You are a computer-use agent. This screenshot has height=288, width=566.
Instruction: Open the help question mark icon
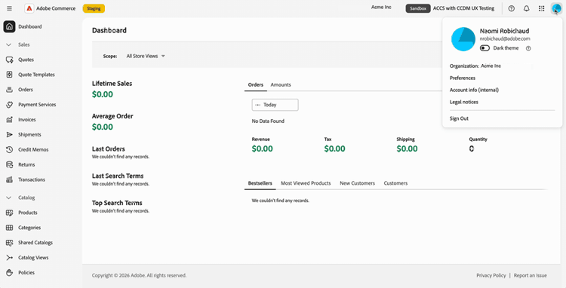pyautogui.click(x=511, y=8)
